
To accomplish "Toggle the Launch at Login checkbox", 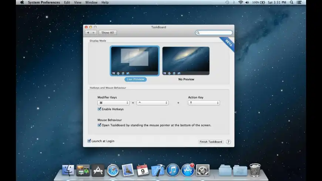I will tap(89, 141).
